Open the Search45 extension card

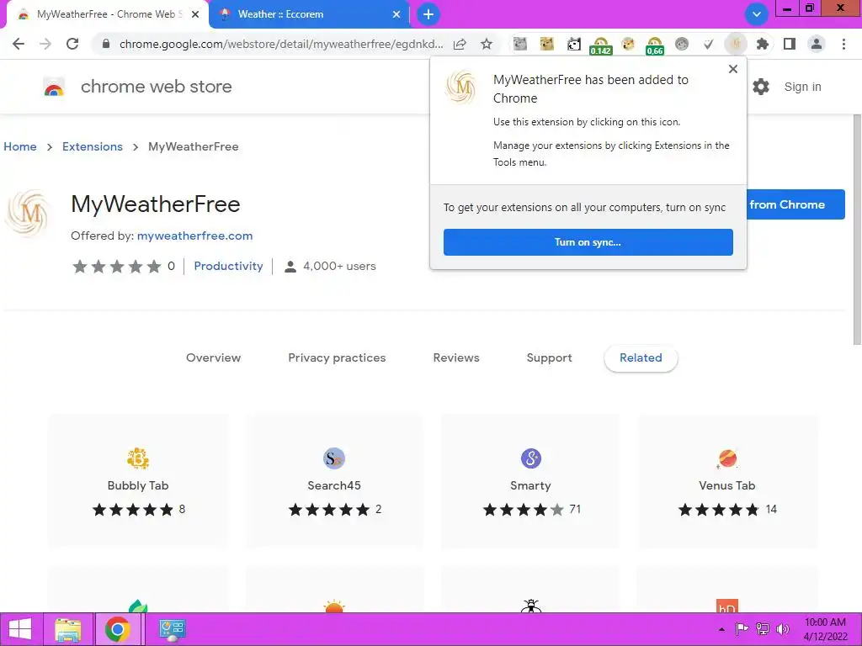coord(334,481)
